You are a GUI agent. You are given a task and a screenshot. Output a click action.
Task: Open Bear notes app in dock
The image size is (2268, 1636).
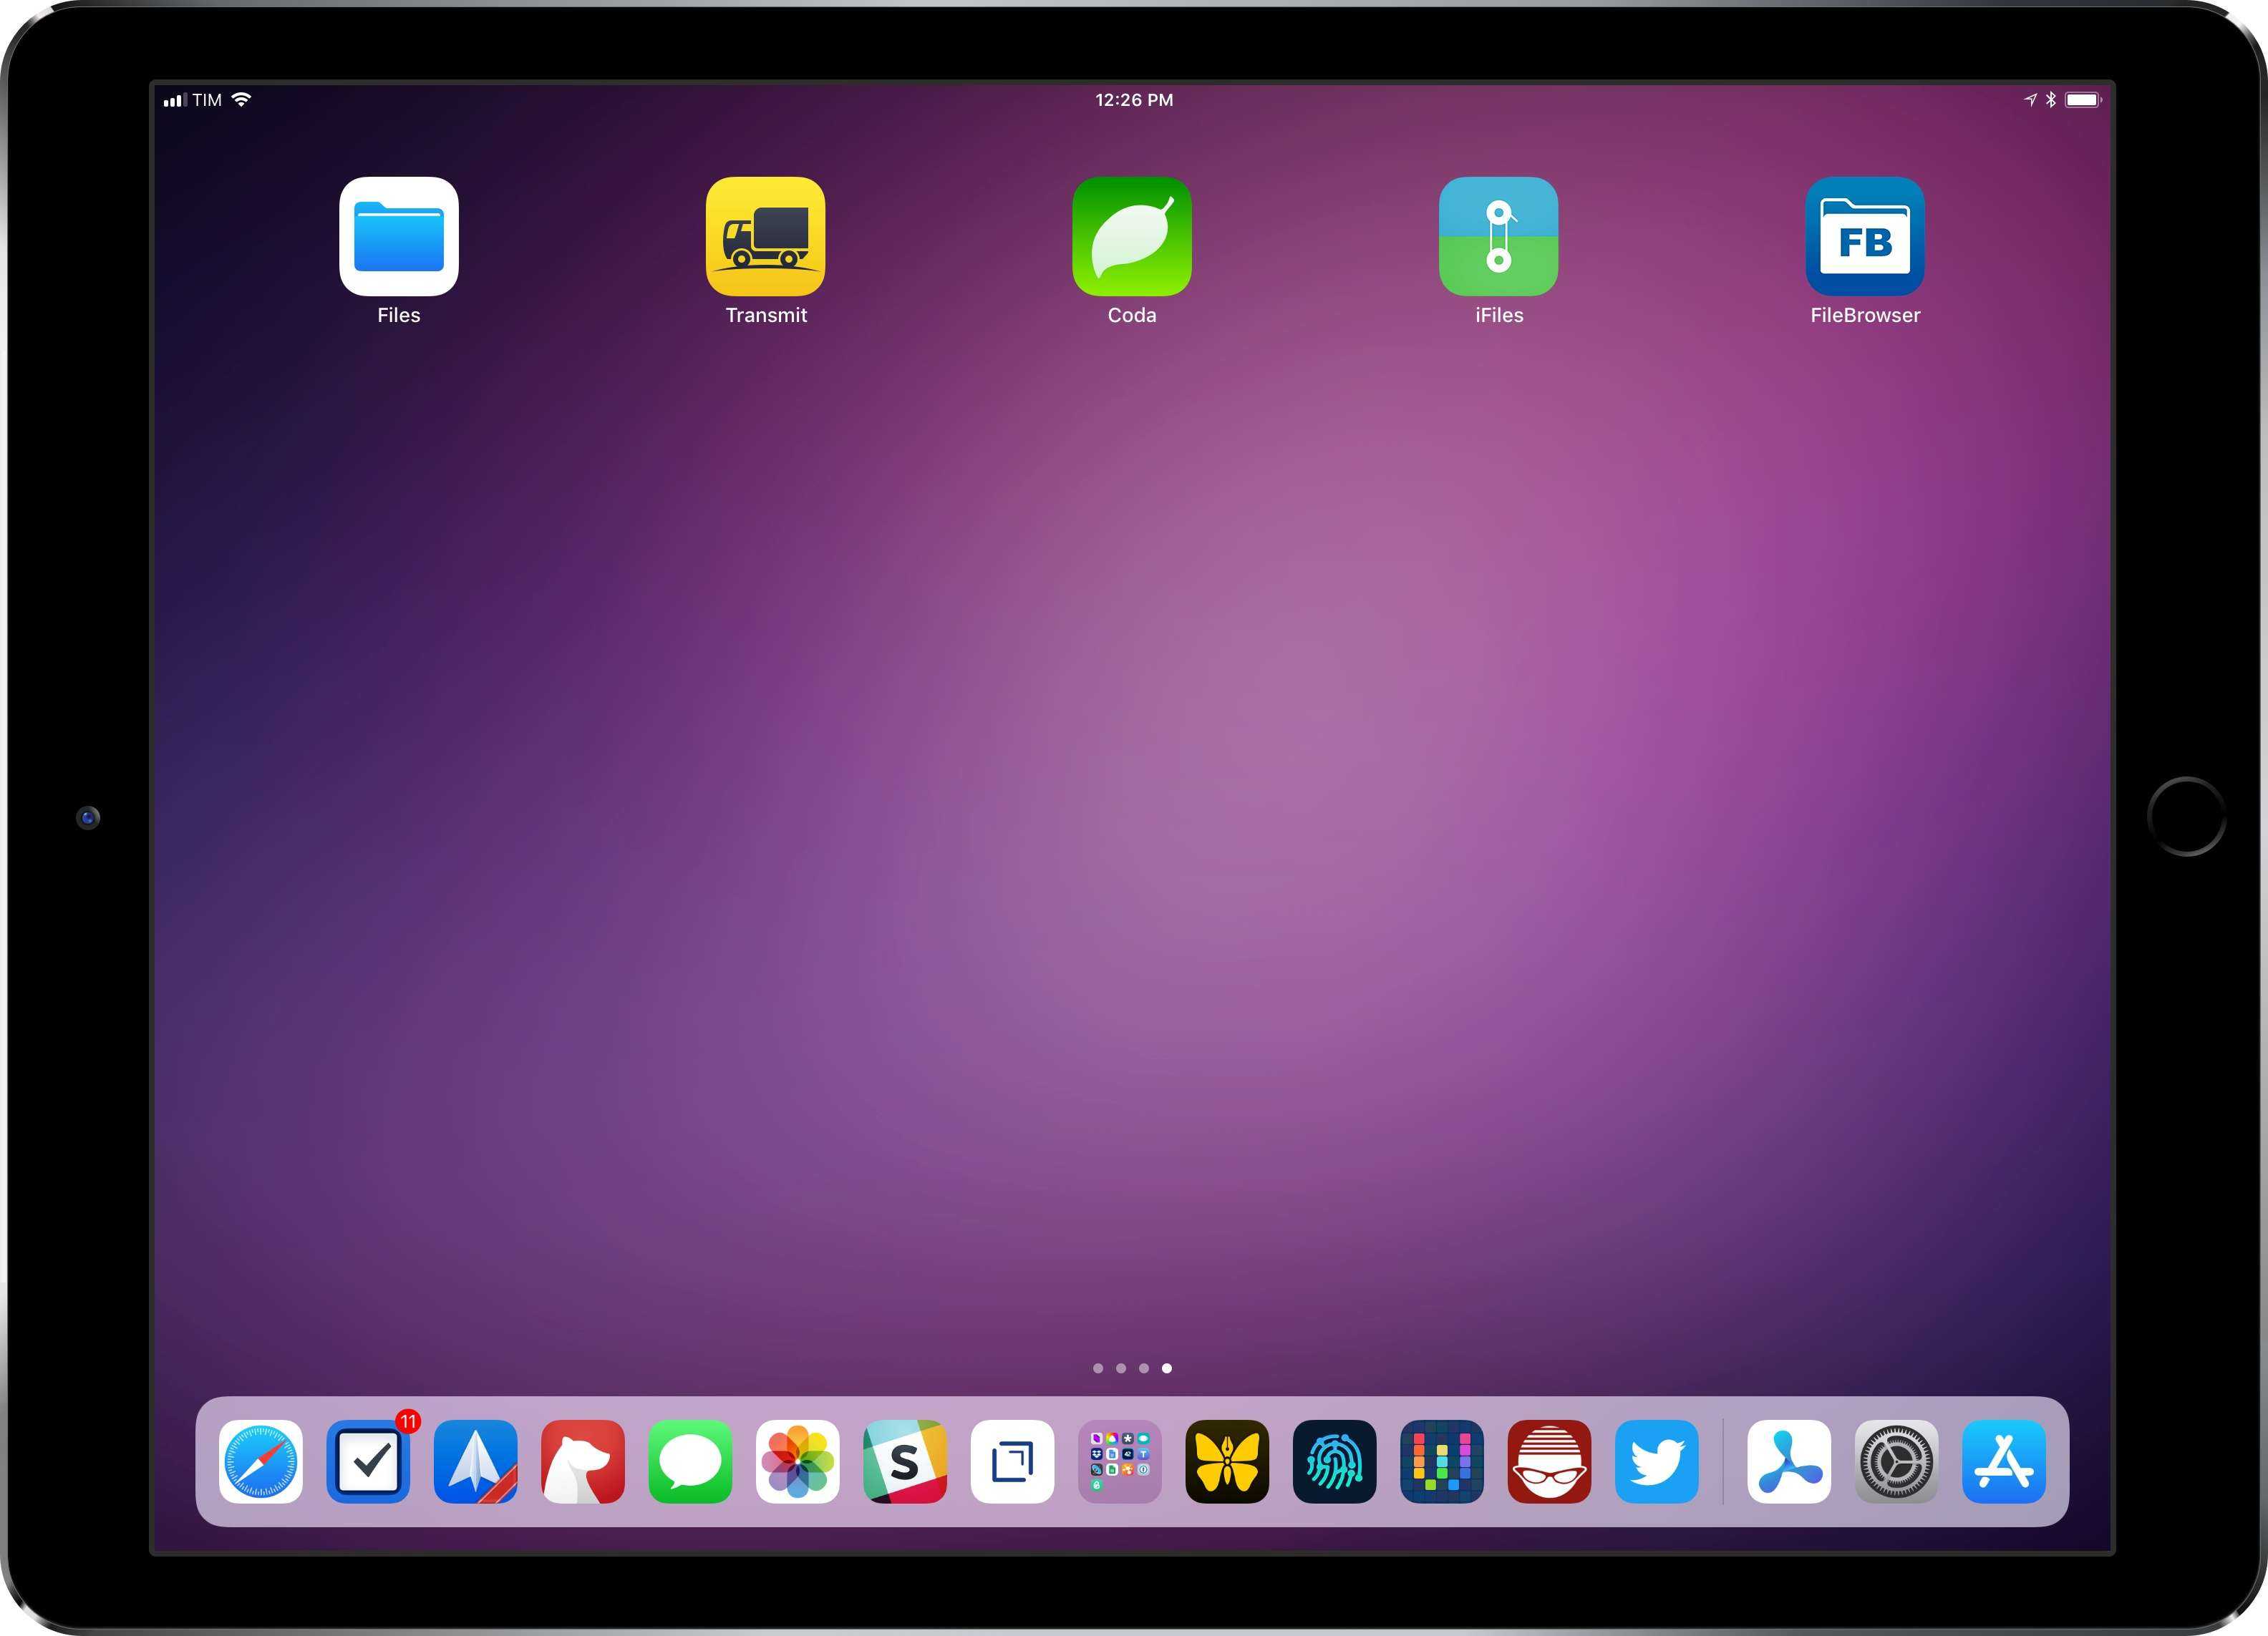point(583,1461)
